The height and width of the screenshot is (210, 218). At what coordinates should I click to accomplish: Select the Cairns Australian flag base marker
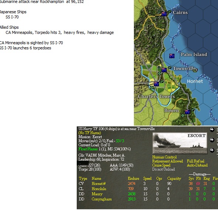(164, 14)
